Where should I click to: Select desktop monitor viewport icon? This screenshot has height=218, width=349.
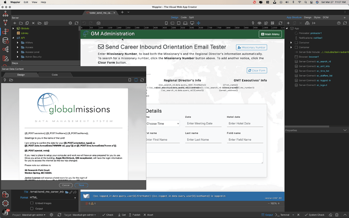pos(192,23)
